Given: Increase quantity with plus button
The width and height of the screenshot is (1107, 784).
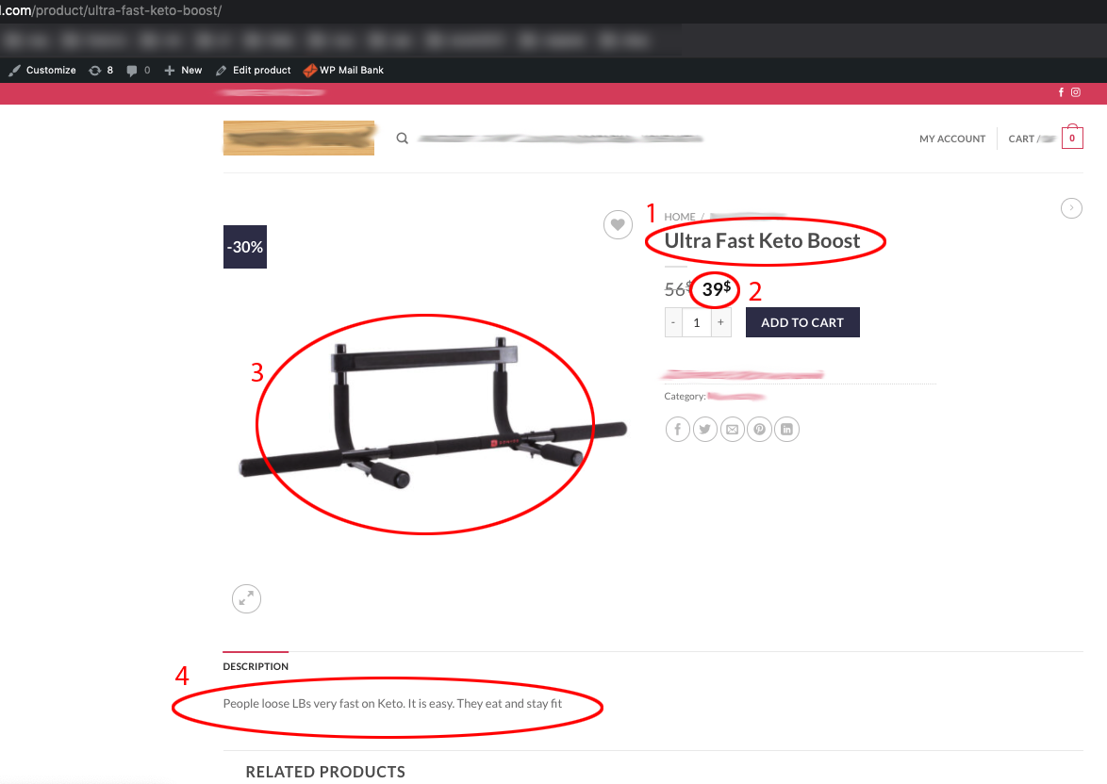Looking at the screenshot, I should [x=720, y=322].
